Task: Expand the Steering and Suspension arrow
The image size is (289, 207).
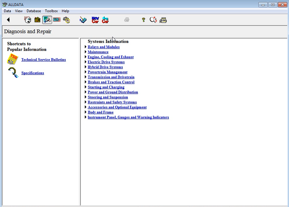Action: [85, 97]
